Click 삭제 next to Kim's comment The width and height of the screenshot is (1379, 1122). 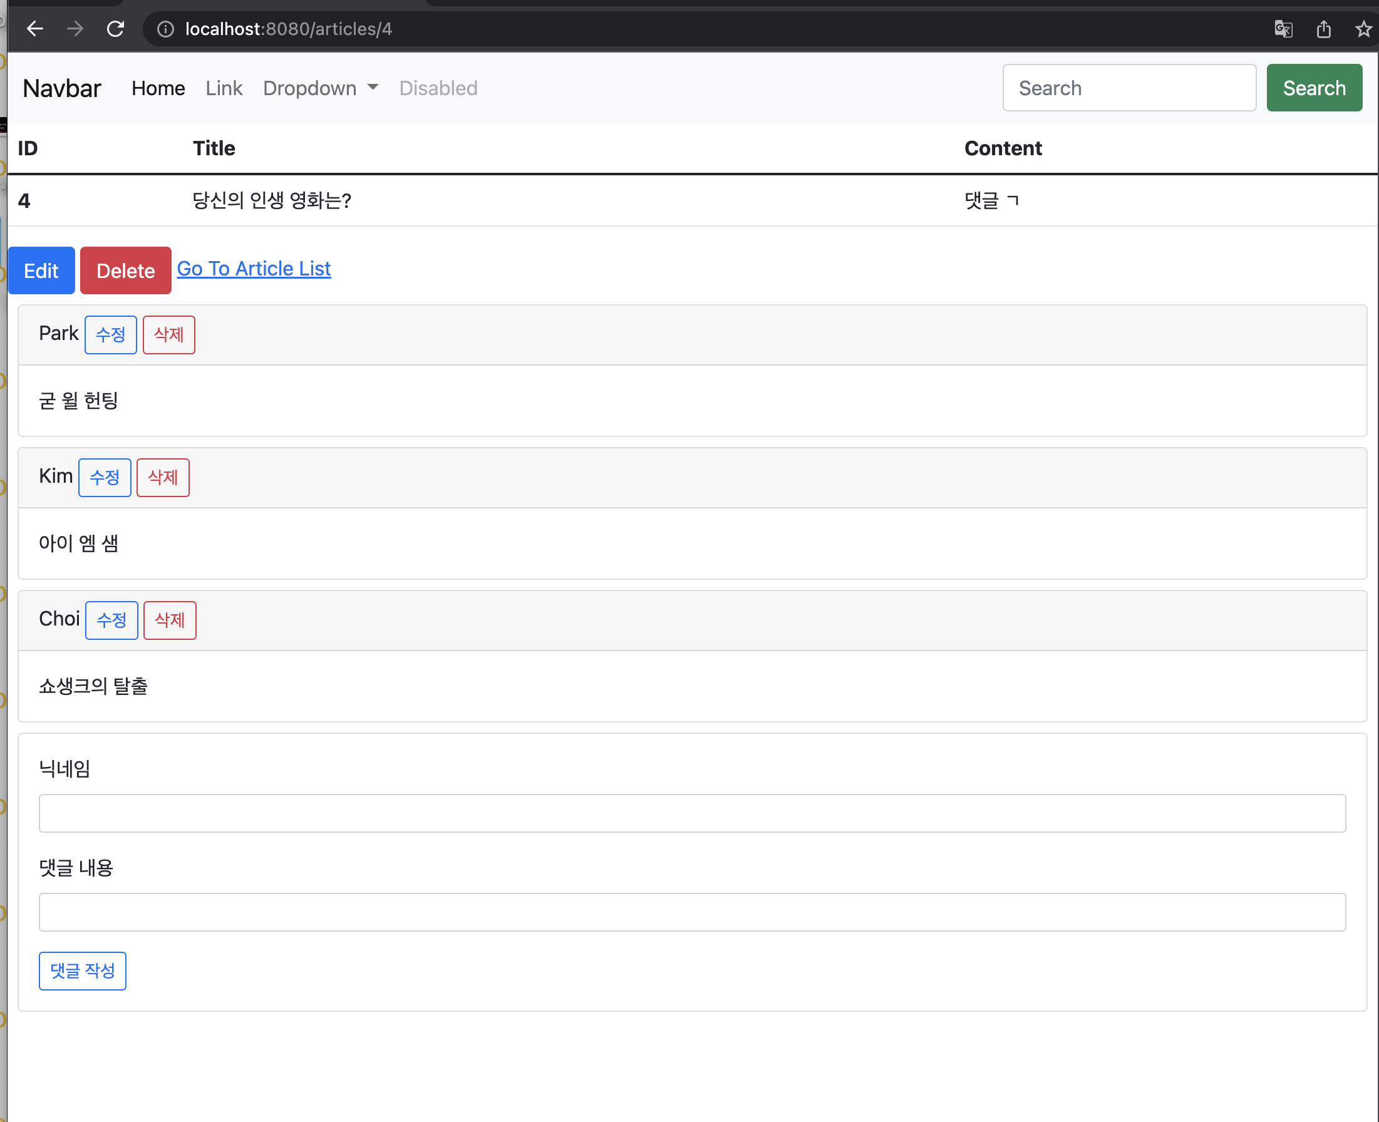162,478
